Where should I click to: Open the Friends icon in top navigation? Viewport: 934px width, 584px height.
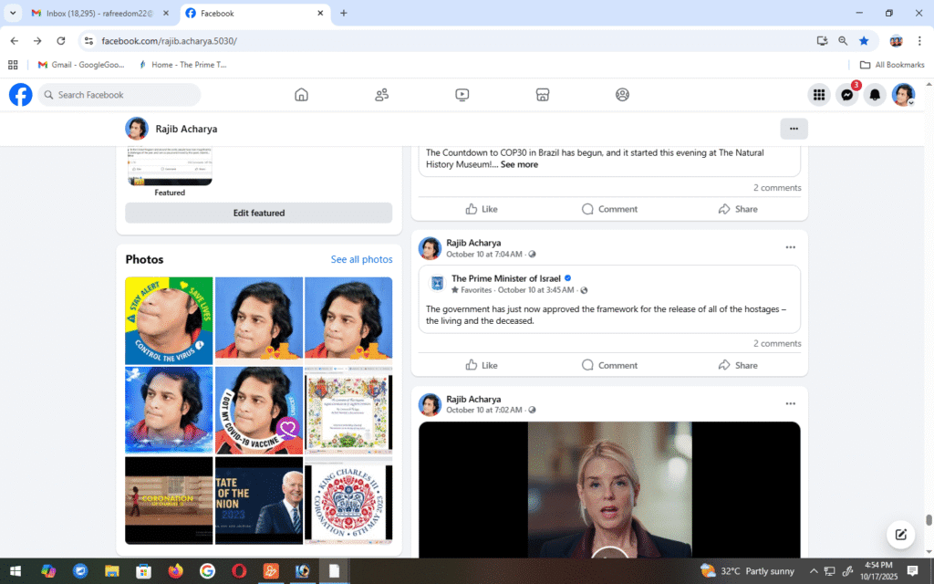(381, 95)
